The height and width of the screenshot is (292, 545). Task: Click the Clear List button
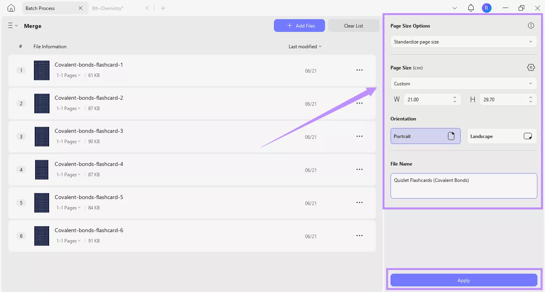[353, 25]
